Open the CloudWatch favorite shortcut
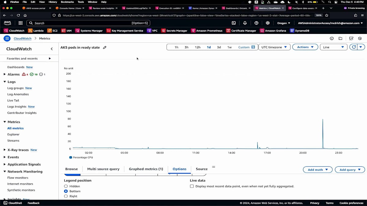Image resolution: width=367 pixels, height=206 pixels. [x=14, y=31]
